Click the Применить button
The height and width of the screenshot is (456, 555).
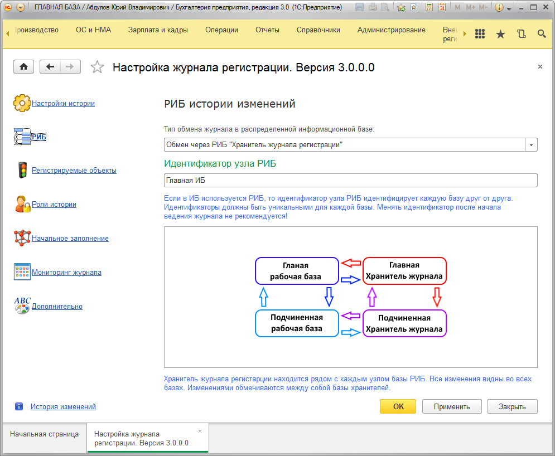pyautogui.click(x=452, y=406)
